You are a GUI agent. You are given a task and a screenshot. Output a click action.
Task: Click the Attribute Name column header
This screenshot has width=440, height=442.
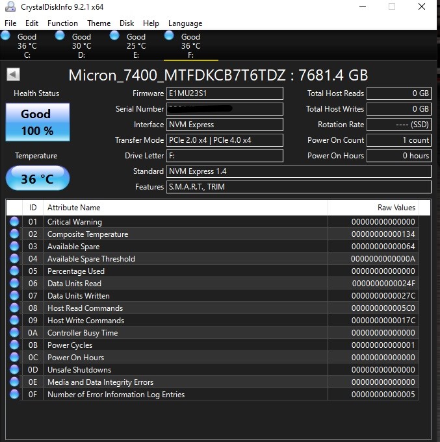coord(185,208)
